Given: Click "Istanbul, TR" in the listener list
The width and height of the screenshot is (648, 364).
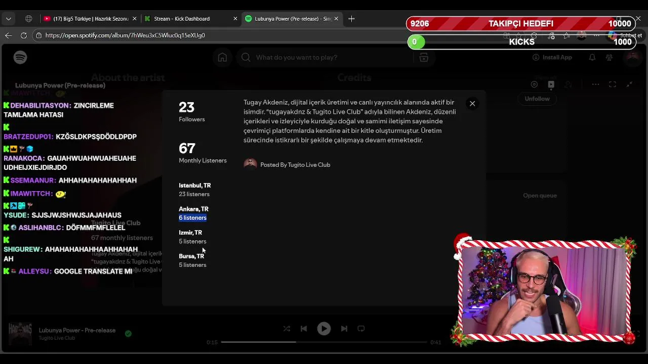Looking at the screenshot, I should (x=194, y=186).
